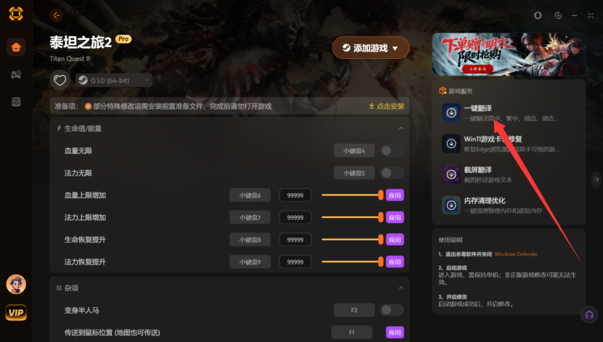The height and width of the screenshot is (342, 603).
Task: Toggle 变身半人马 switch
Action: (x=392, y=310)
